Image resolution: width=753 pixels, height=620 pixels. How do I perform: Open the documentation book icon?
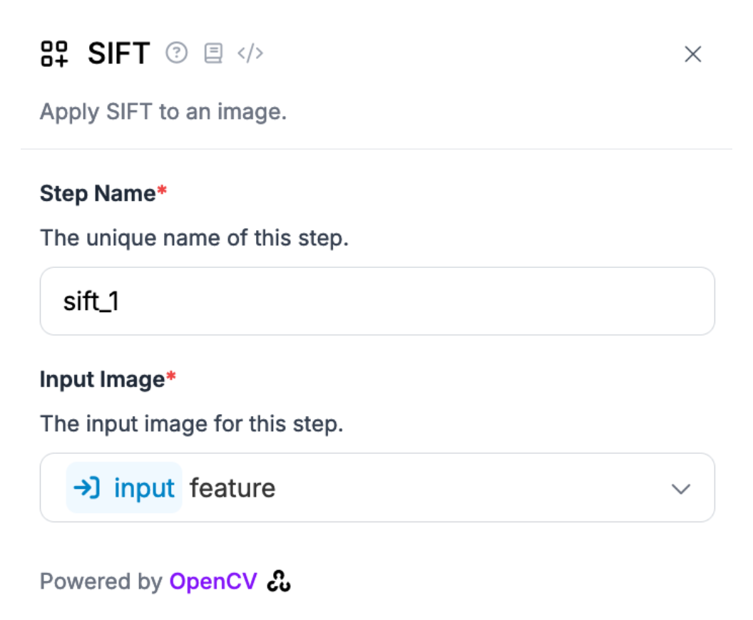(x=213, y=53)
